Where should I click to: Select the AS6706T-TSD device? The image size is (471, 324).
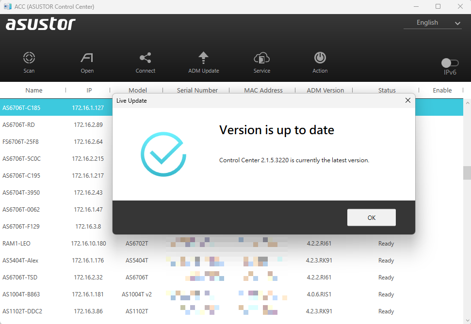(x=20, y=277)
